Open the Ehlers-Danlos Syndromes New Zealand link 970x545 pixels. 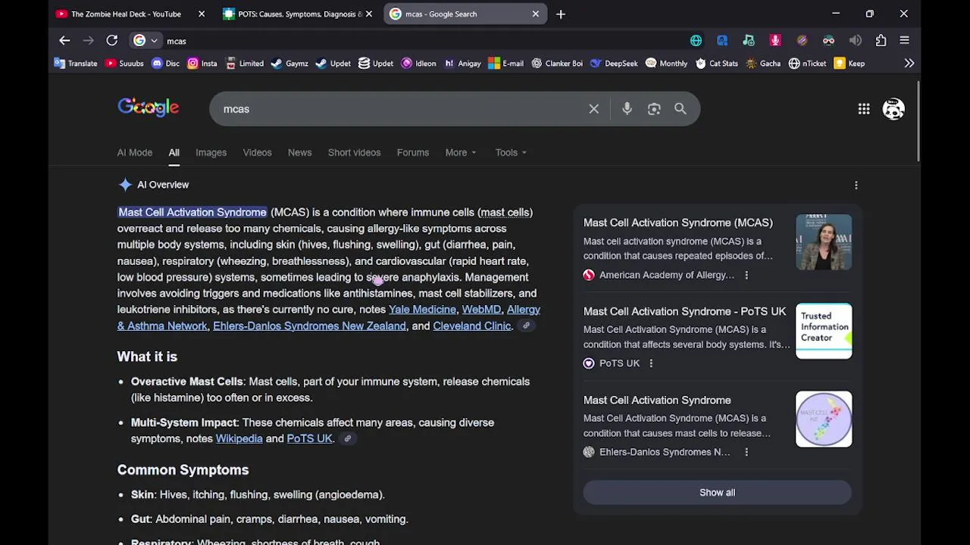(x=309, y=325)
